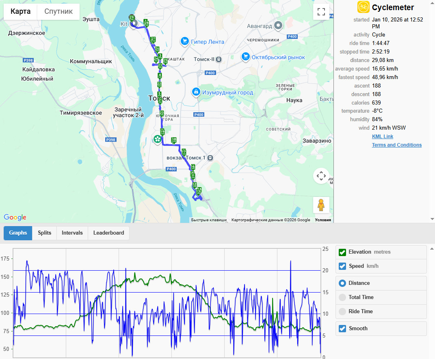Click the fastest speed value 48,96 km/h
The width and height of the screenshot is (435, 359).
coord(385,77)
